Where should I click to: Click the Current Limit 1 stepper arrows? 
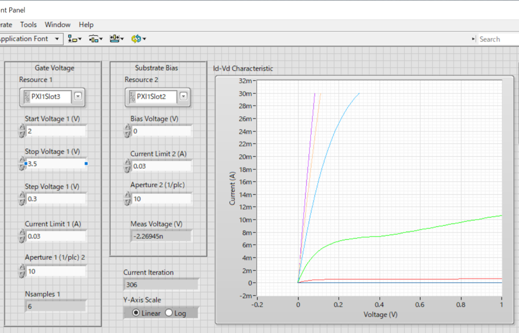[x=22, y=236]
